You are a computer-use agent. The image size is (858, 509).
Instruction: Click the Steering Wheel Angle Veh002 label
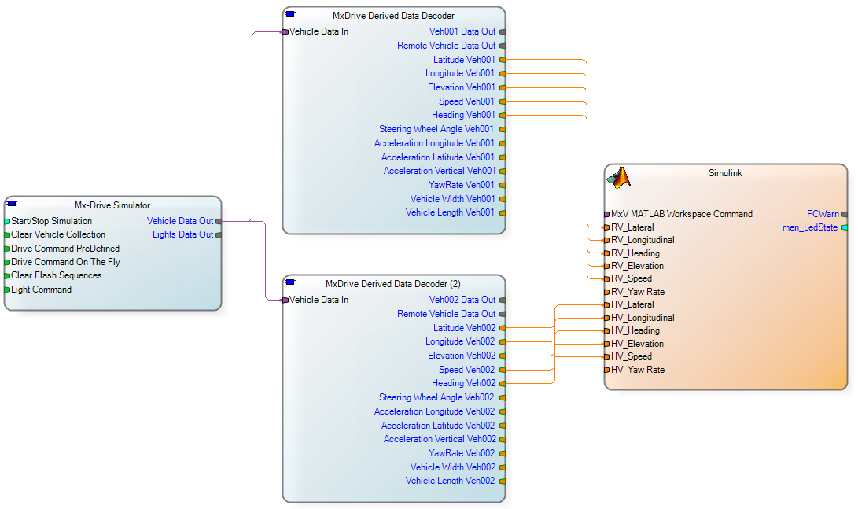click(x=436, y=397)
